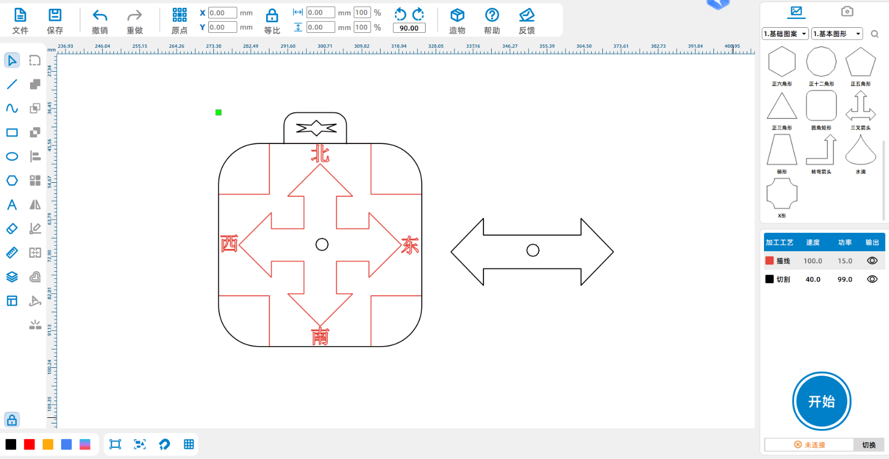
Task: Click the X coordinate input field
Action: 222,13
